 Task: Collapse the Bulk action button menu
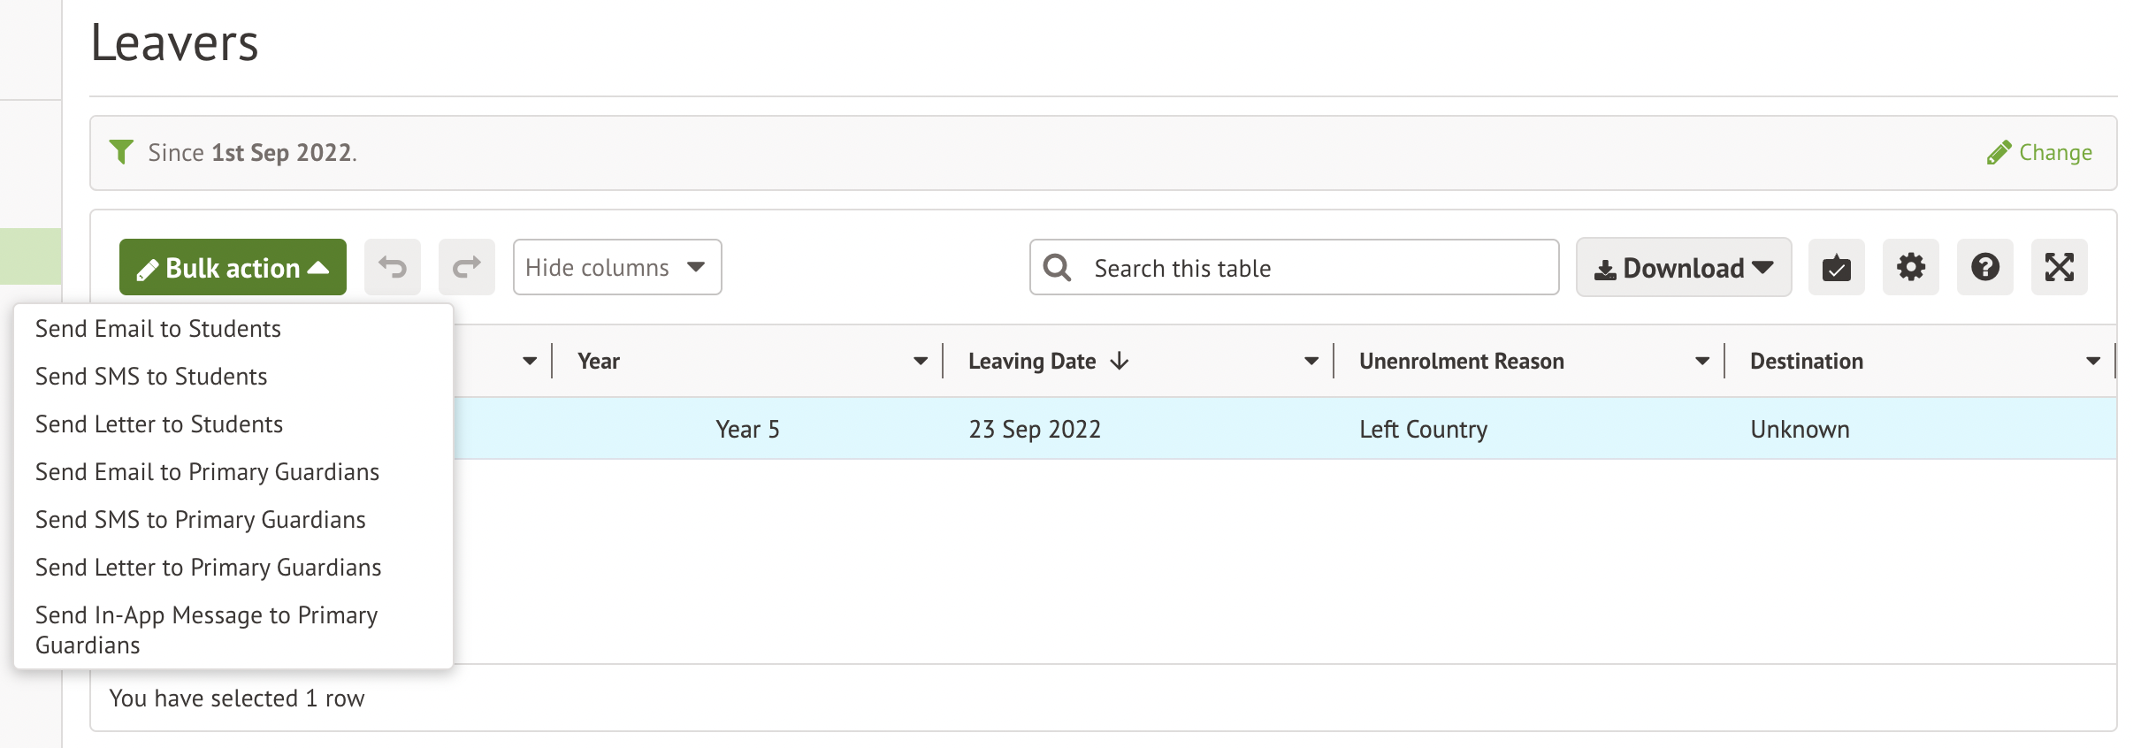pyautogui.click(x=233, y=267)
